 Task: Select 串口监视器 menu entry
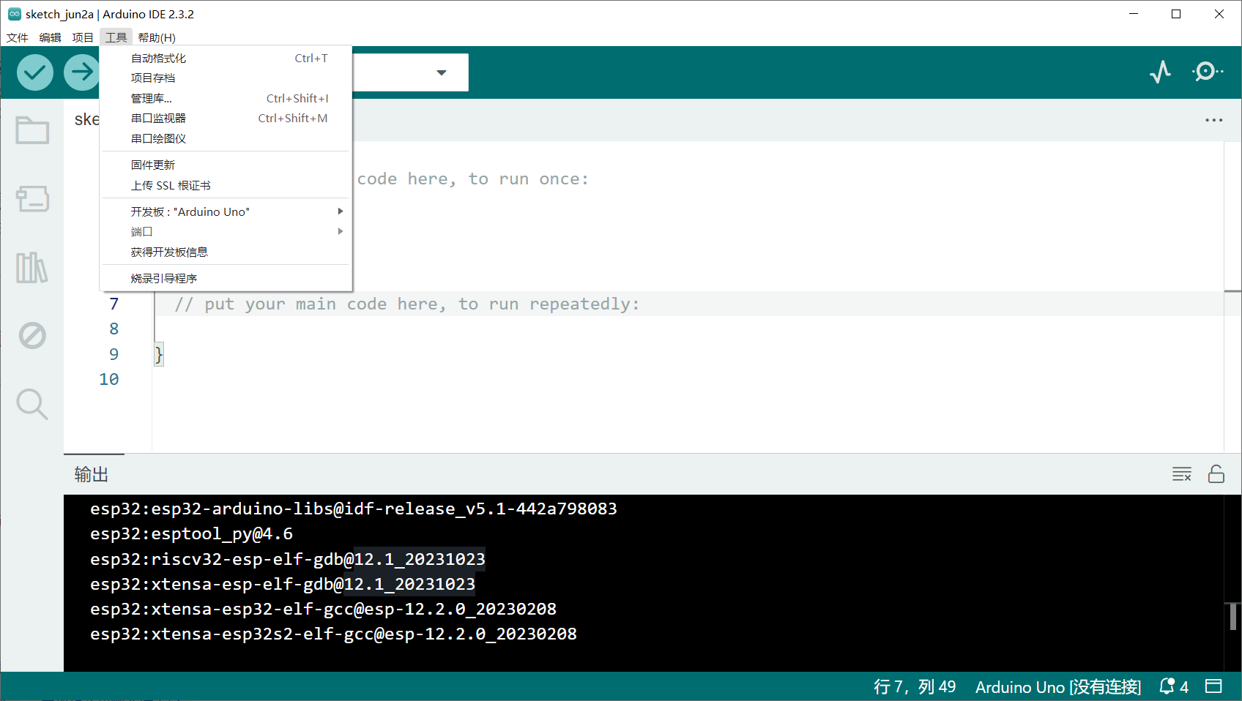point(226,118)
